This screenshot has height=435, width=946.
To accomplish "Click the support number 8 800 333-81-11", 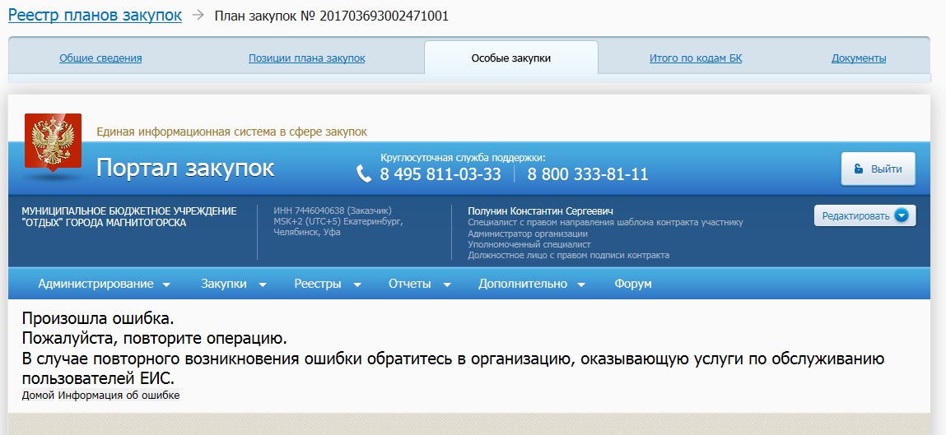I will (x=587, y=174).
